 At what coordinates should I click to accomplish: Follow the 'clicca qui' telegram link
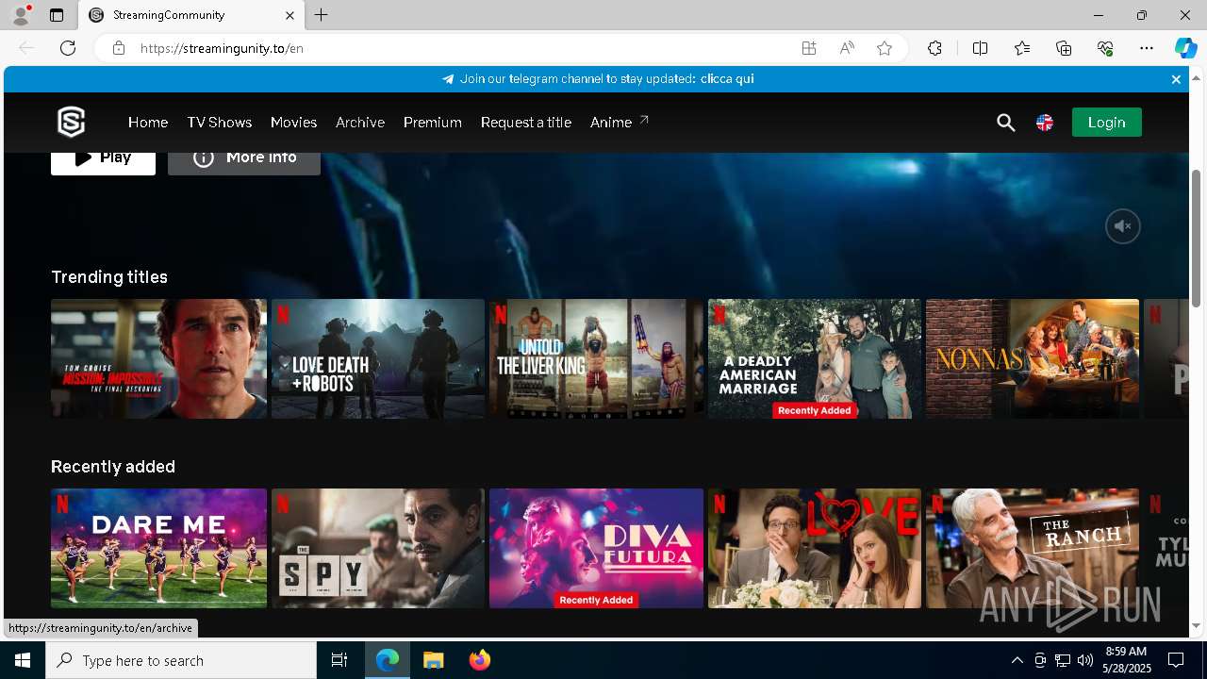click(x=727, y=79)
